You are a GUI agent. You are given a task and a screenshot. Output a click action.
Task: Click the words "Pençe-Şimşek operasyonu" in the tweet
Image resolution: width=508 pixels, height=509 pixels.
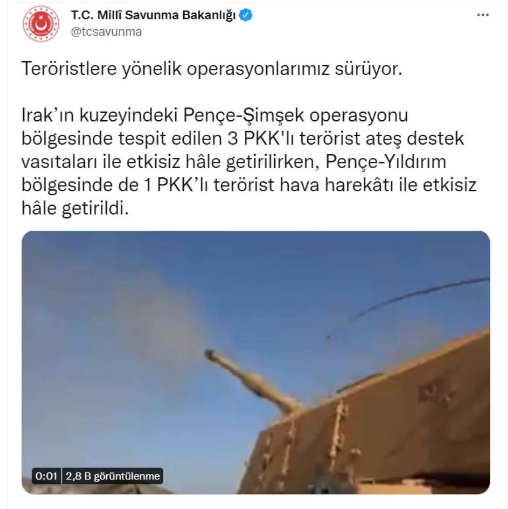[x=295, y=116]
